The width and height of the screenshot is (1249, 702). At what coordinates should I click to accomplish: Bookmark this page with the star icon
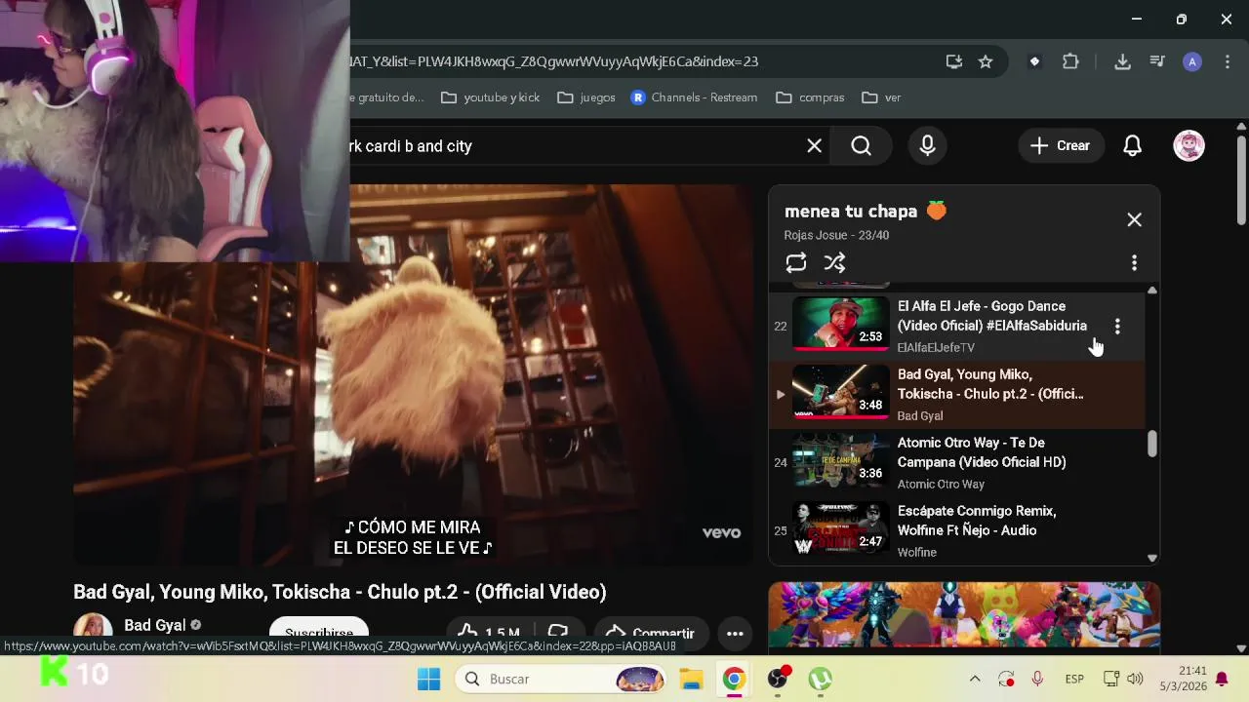click(x=986, y=61)
